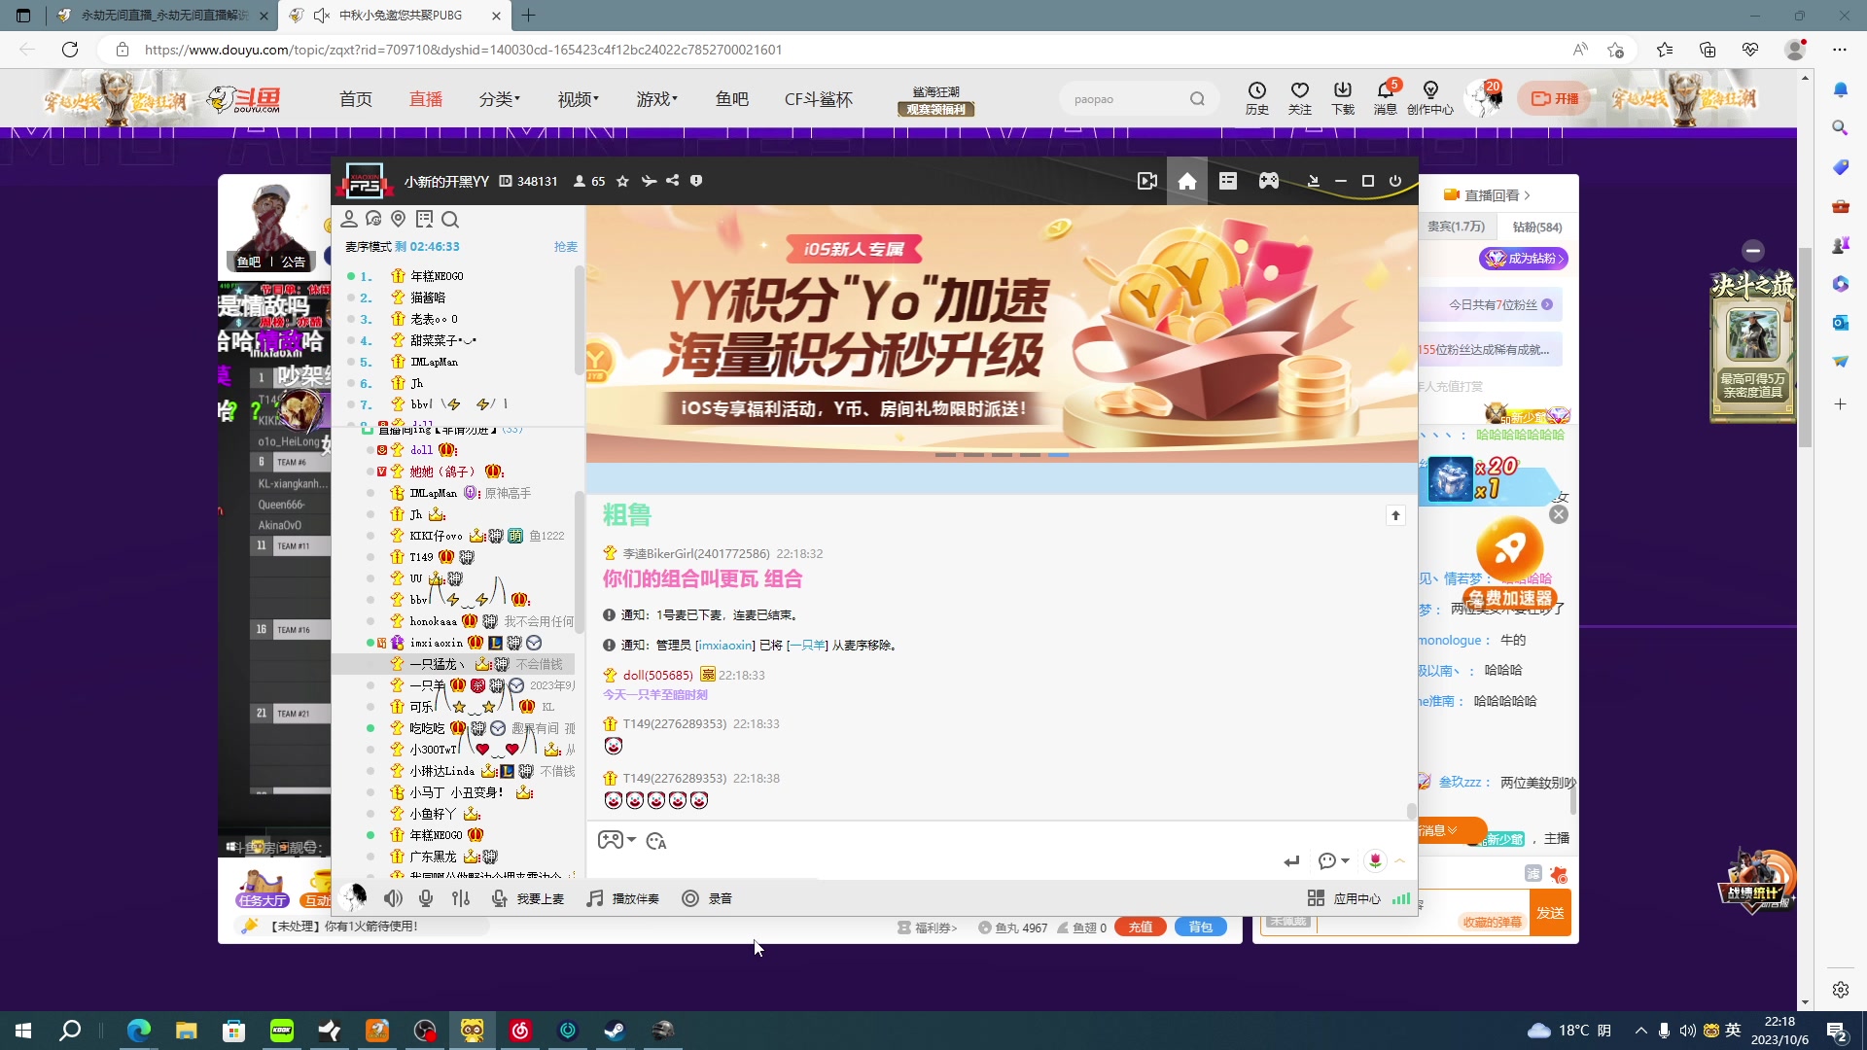The height and width of the screenshot is (1050, 1867).
Task: Open the YY game controller panel
Action: click(x=1269, y=181)
